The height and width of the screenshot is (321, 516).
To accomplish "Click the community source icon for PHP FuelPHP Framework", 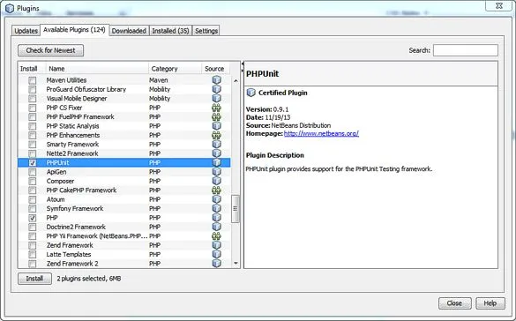I will [x=216, y=116].
